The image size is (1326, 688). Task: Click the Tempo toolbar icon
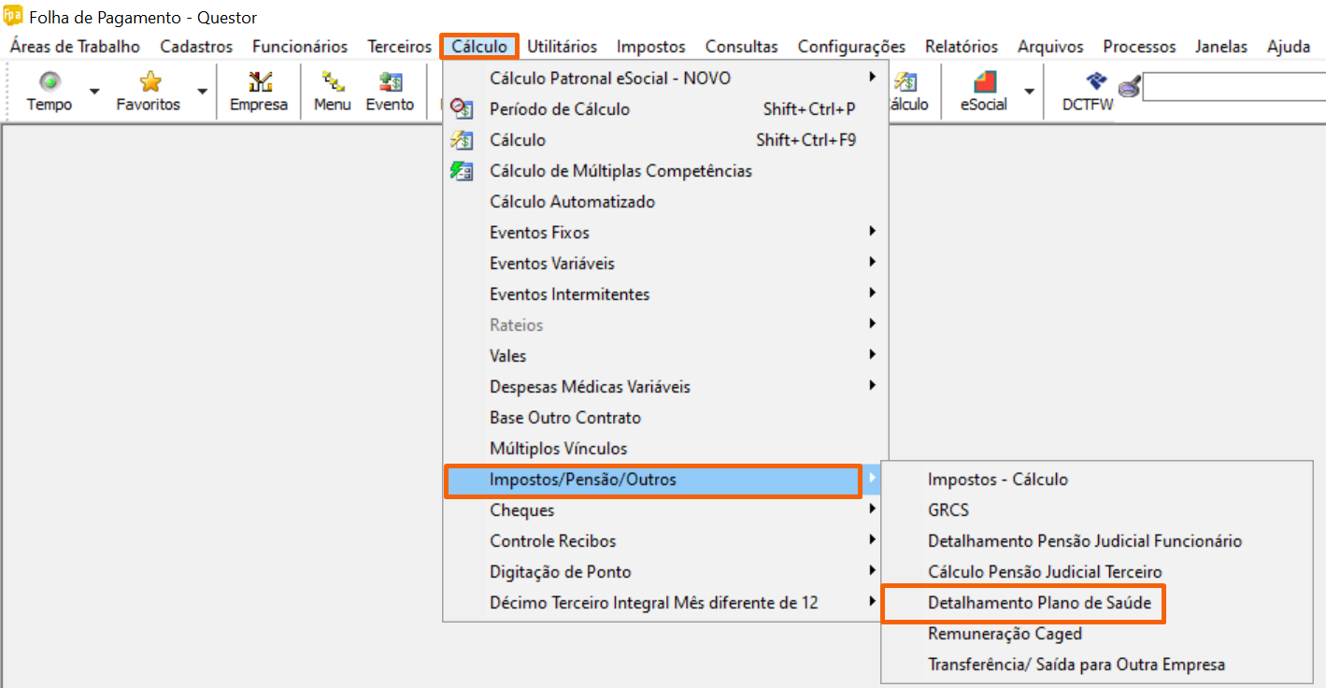coord(50,83)
